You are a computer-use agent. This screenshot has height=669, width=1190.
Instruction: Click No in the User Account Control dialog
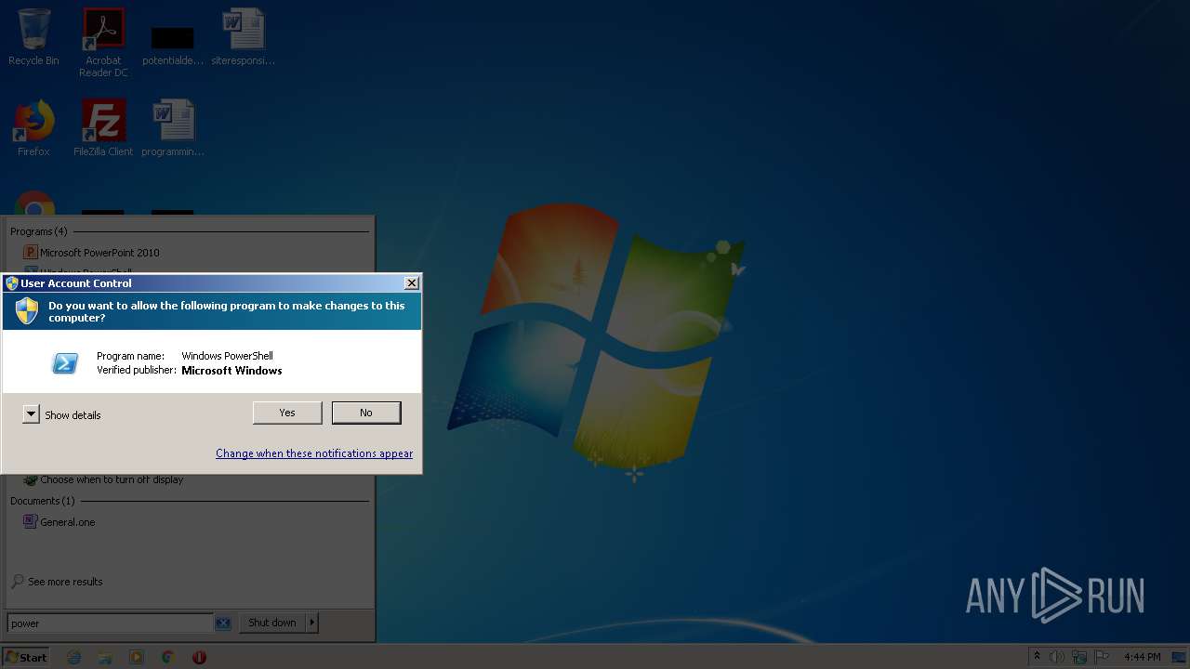point(366,413)
